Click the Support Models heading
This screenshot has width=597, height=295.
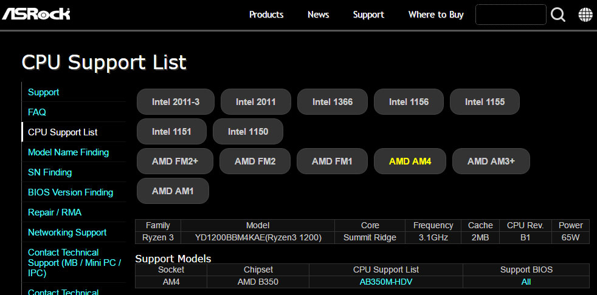click(173, 259)
